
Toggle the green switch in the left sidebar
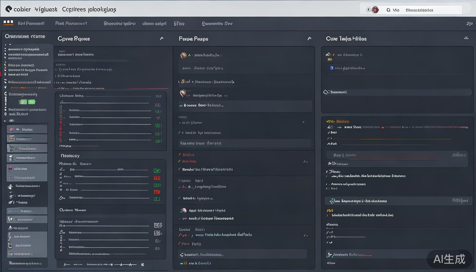coord(27,102)
